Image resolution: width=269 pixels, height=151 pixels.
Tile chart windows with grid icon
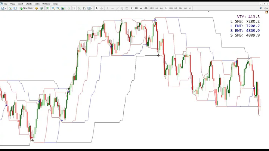click(63, 8)
